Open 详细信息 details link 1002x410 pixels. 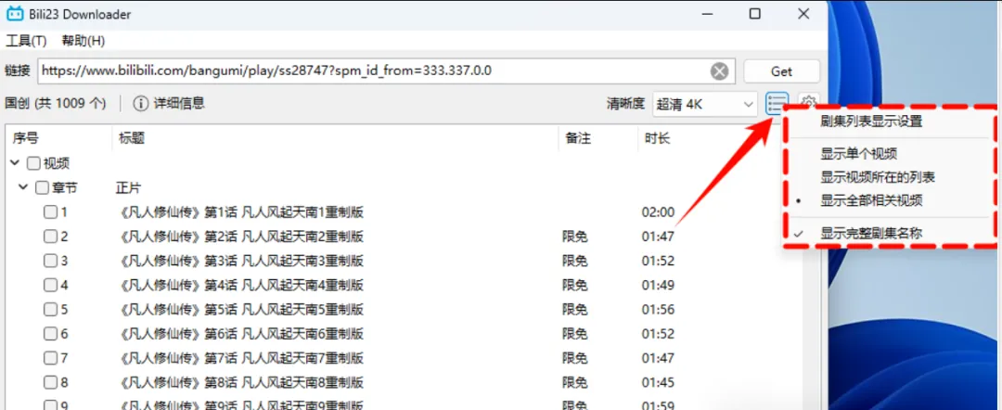click(180, 104)
